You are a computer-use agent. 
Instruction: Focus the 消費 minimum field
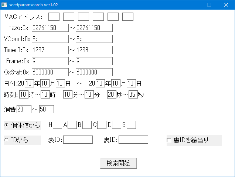[24, 109]
